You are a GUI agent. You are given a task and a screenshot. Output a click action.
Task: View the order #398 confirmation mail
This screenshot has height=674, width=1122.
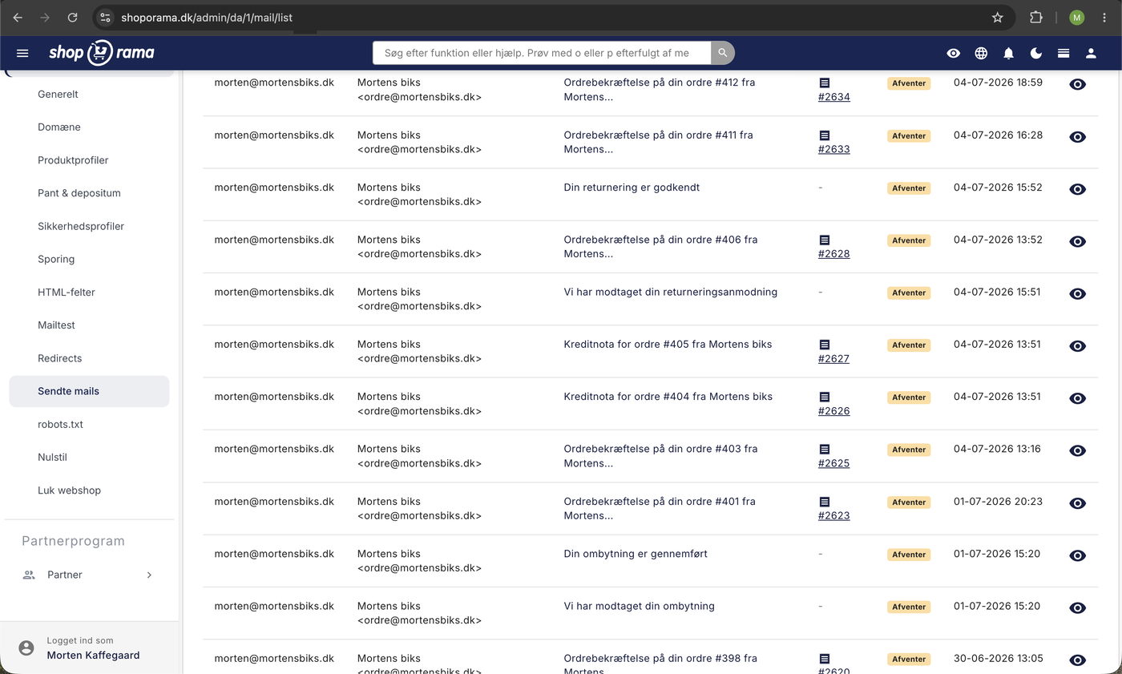click(1078, 660)
